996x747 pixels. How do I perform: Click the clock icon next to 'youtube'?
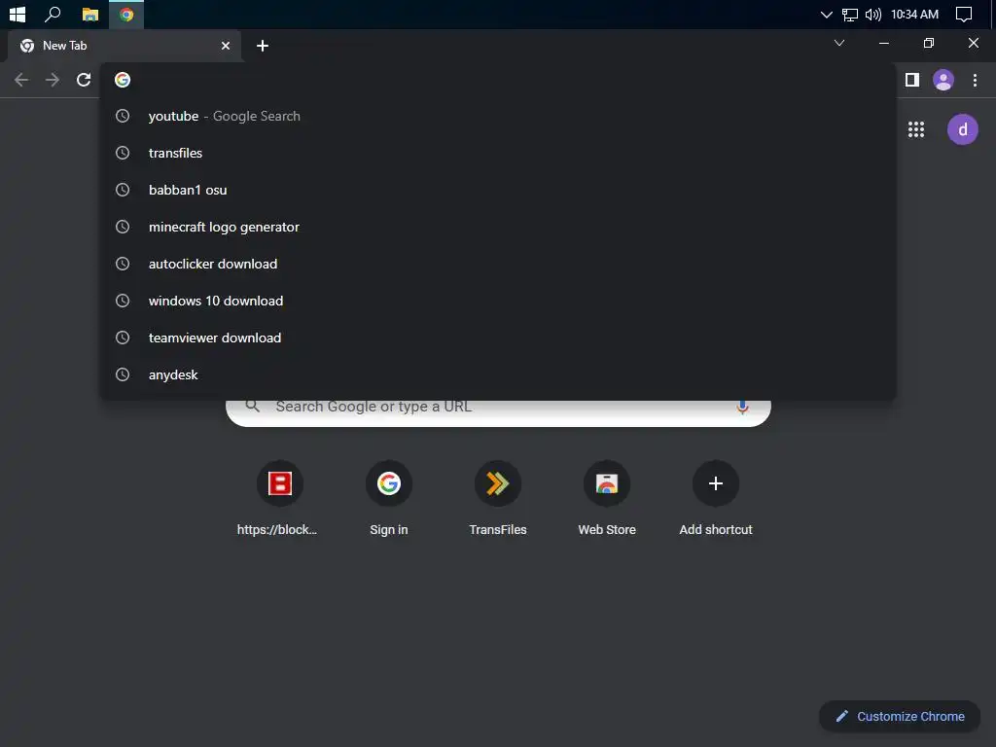click(123, 117)
